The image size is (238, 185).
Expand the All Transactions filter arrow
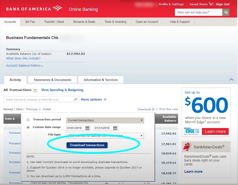point(35,90)
